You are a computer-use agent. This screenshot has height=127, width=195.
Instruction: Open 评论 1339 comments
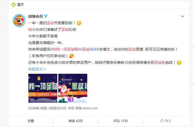click(x=121, y=121)
